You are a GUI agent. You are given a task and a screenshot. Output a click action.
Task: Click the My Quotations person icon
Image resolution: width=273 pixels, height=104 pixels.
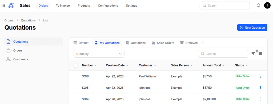coord(96,43)
